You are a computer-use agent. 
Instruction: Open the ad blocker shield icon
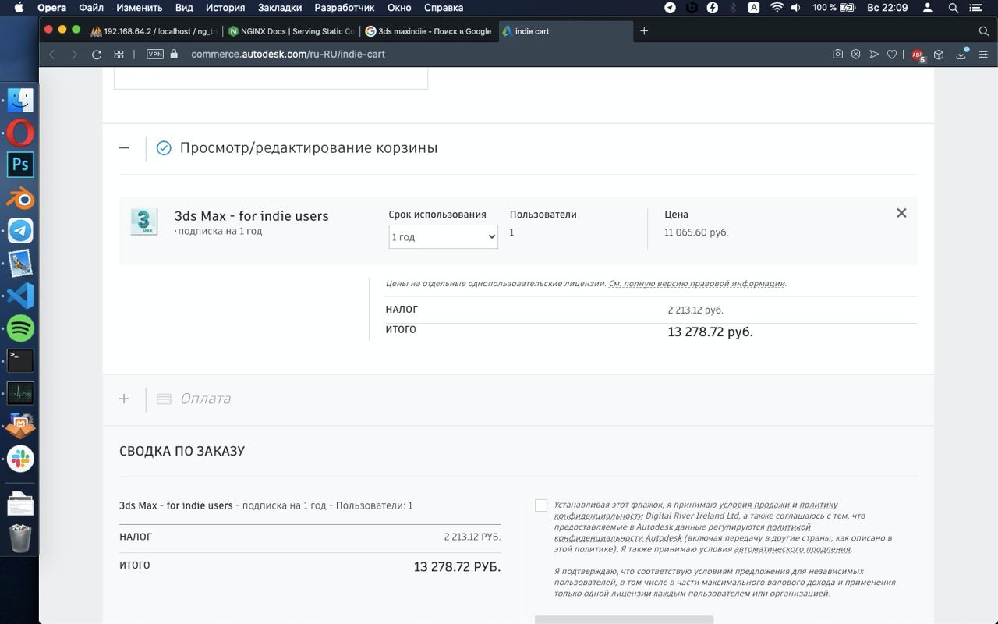(856, 55)
